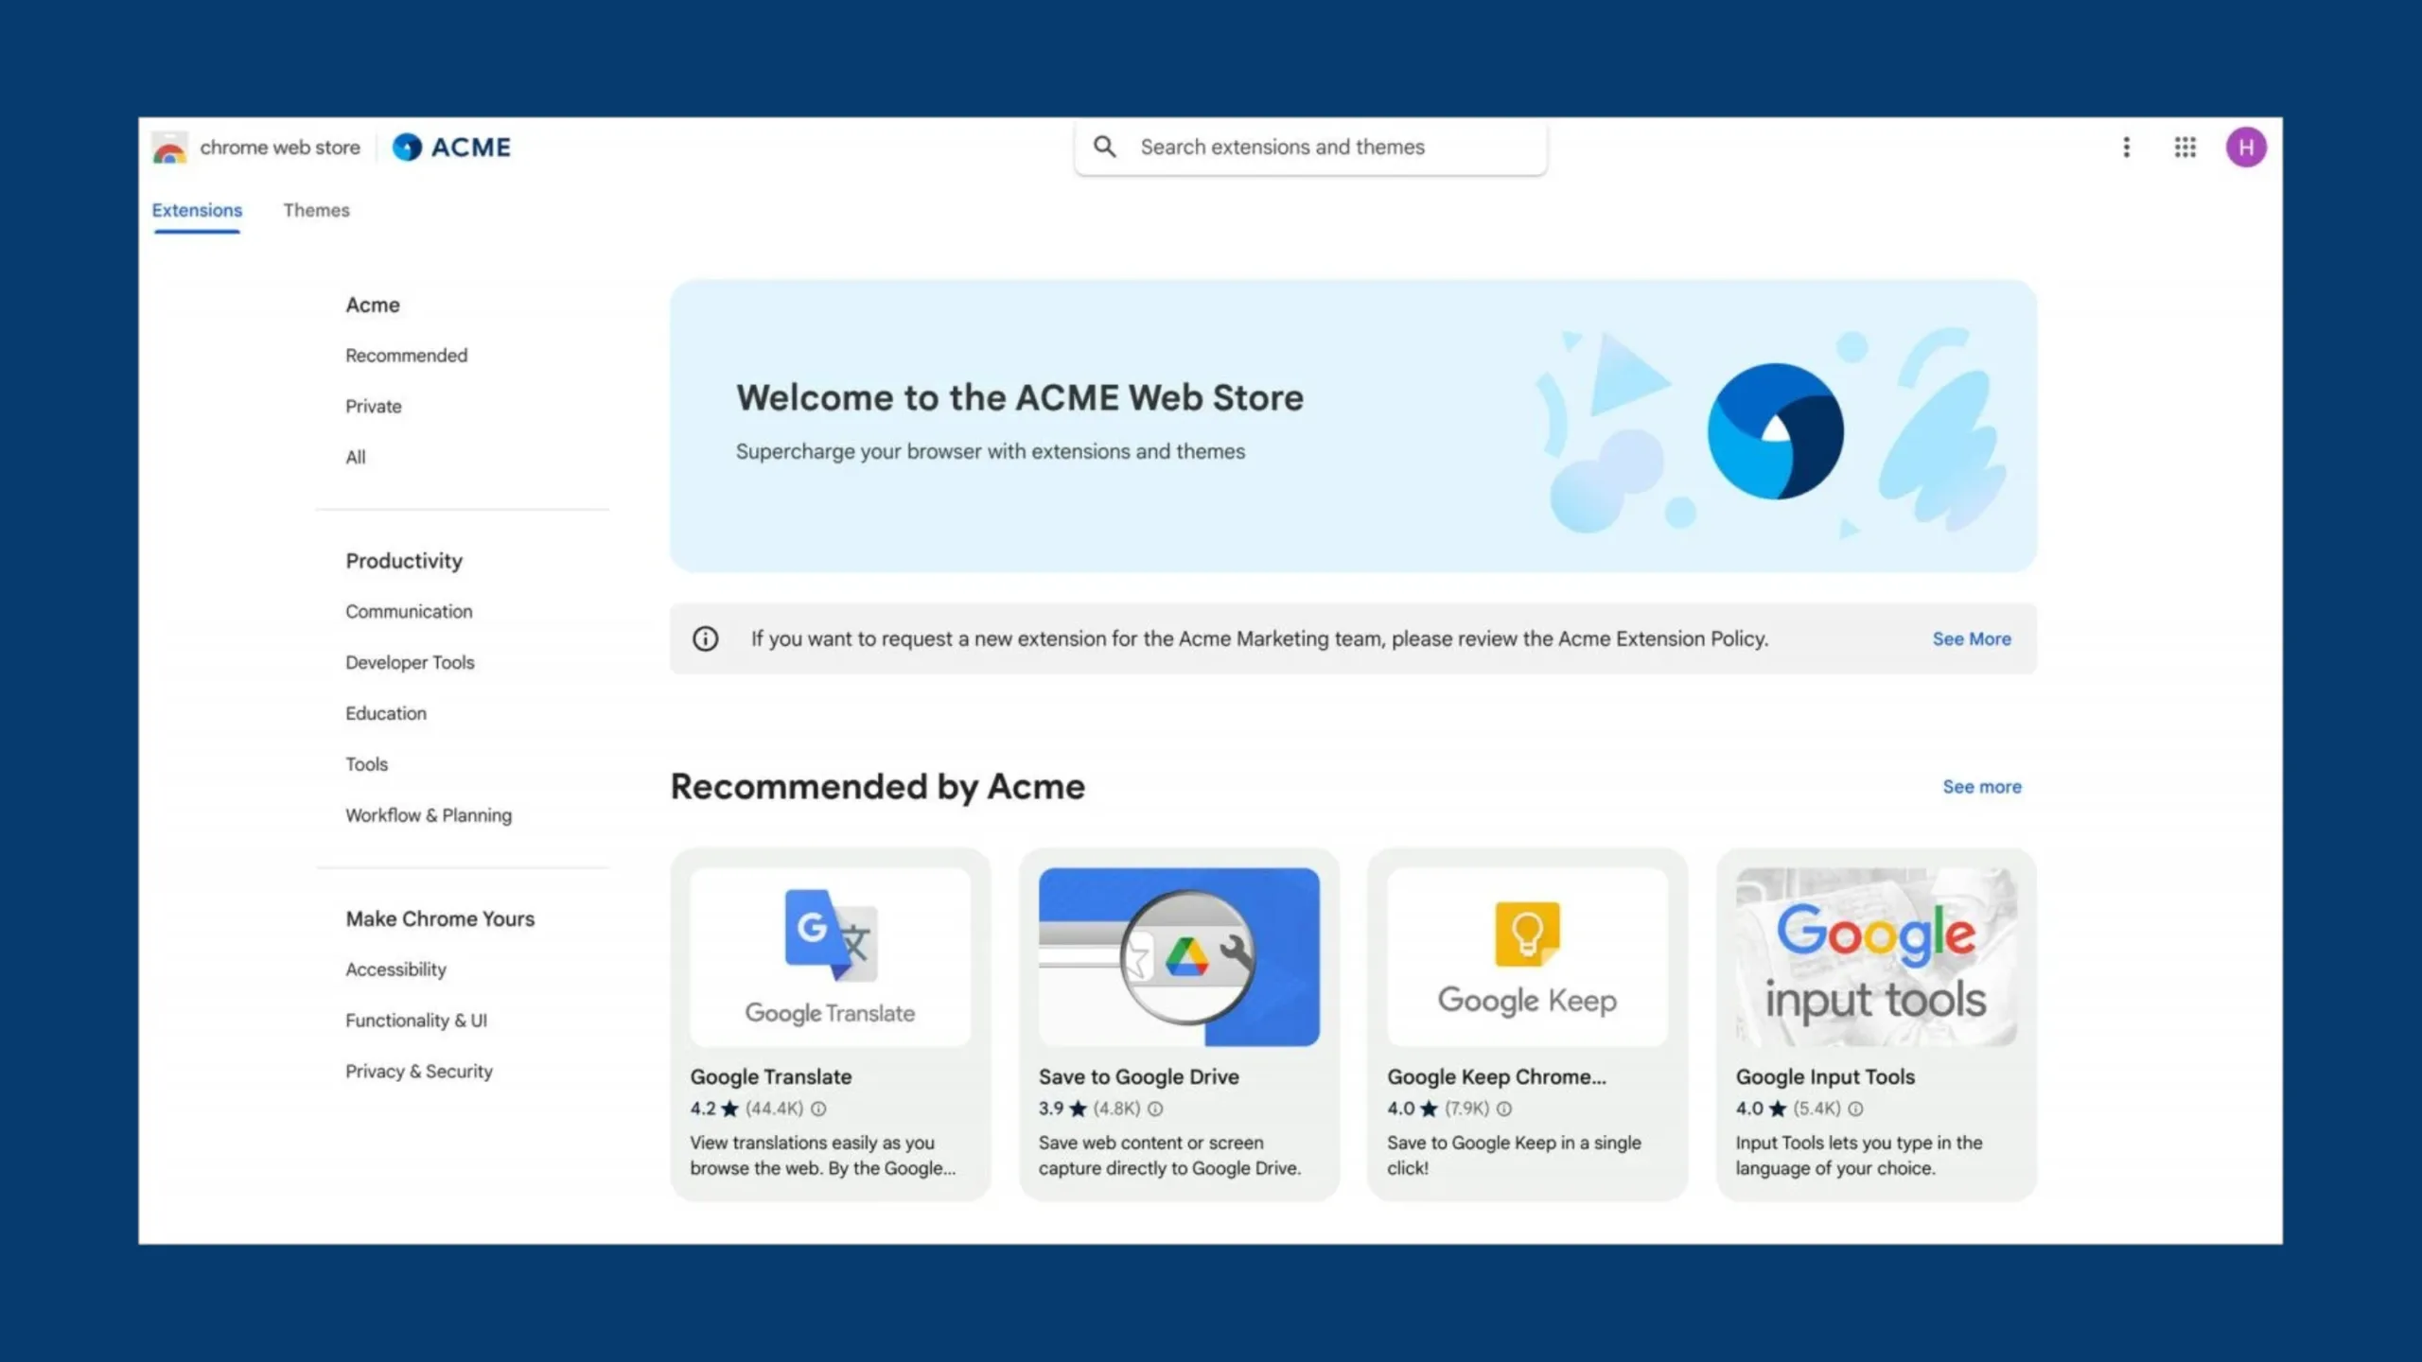This screenshot has height=1362, width=2422.
Task: Open the Tools category in the sidebar
Action: tap(366, 764)
